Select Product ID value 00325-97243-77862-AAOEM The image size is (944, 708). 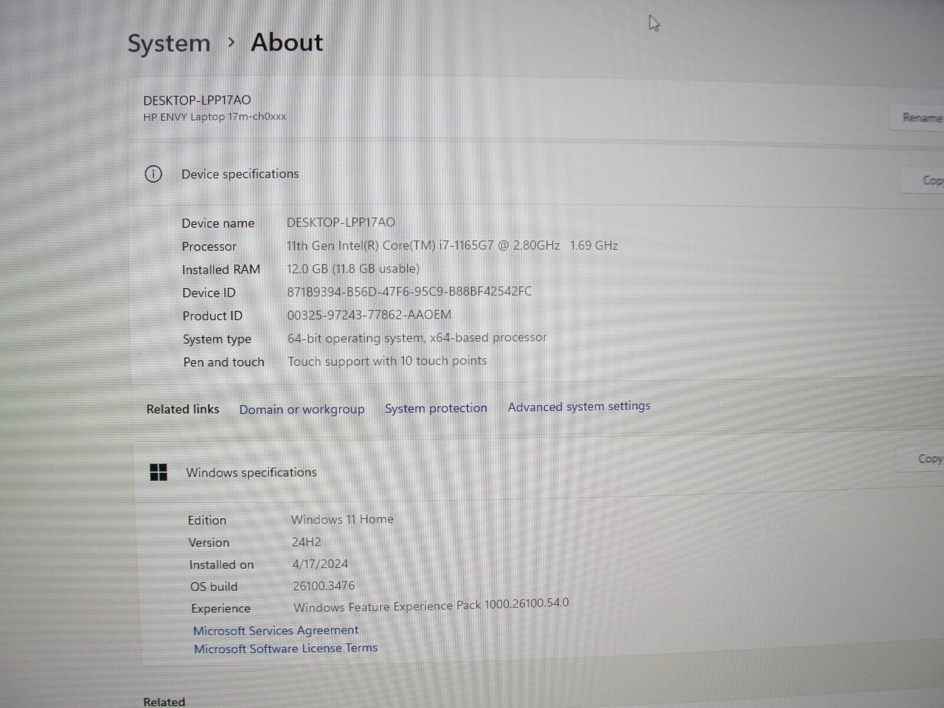pyautogui.click(x=369, y=315)
